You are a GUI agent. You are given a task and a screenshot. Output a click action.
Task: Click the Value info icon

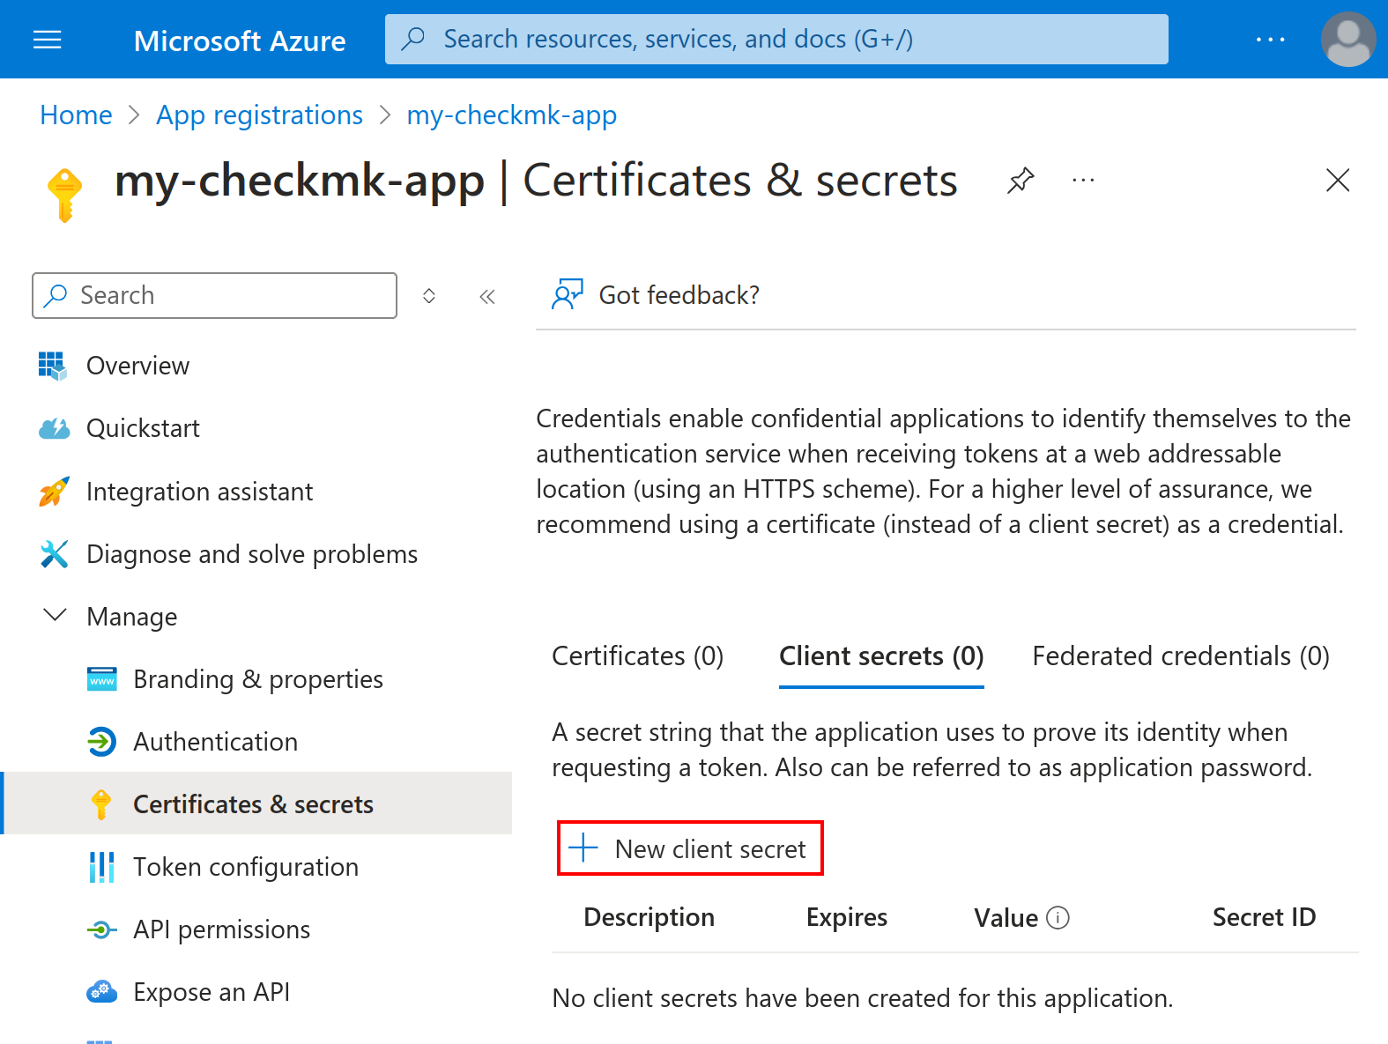(1058, 918)
